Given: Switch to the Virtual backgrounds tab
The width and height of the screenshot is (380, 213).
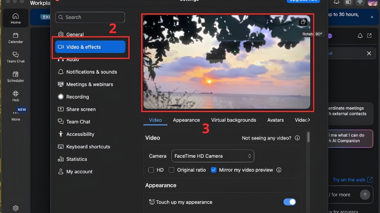Looking at the screenshot, I should (x=233, y=120).
